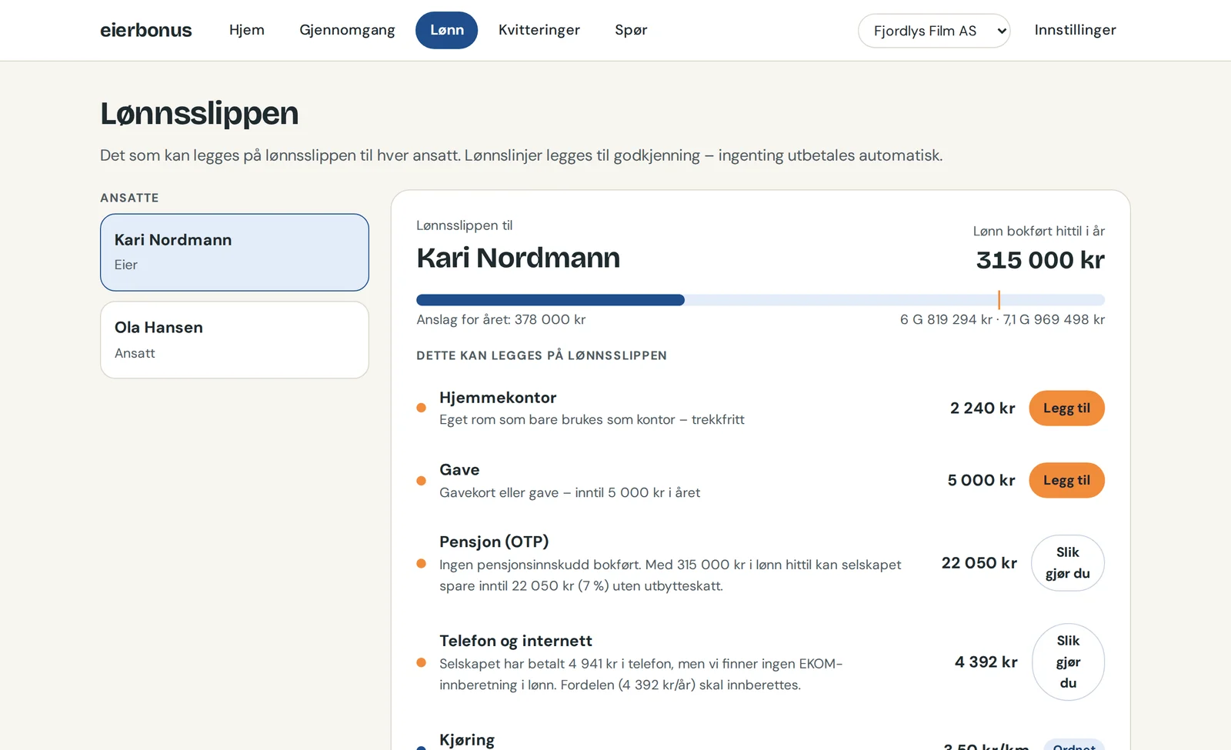Click 'Gavekort eller gave' description text
This screenshot has height=750, width=1231.
499,492
